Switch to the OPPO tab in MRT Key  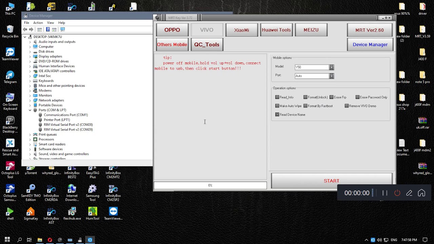[172, 30]
